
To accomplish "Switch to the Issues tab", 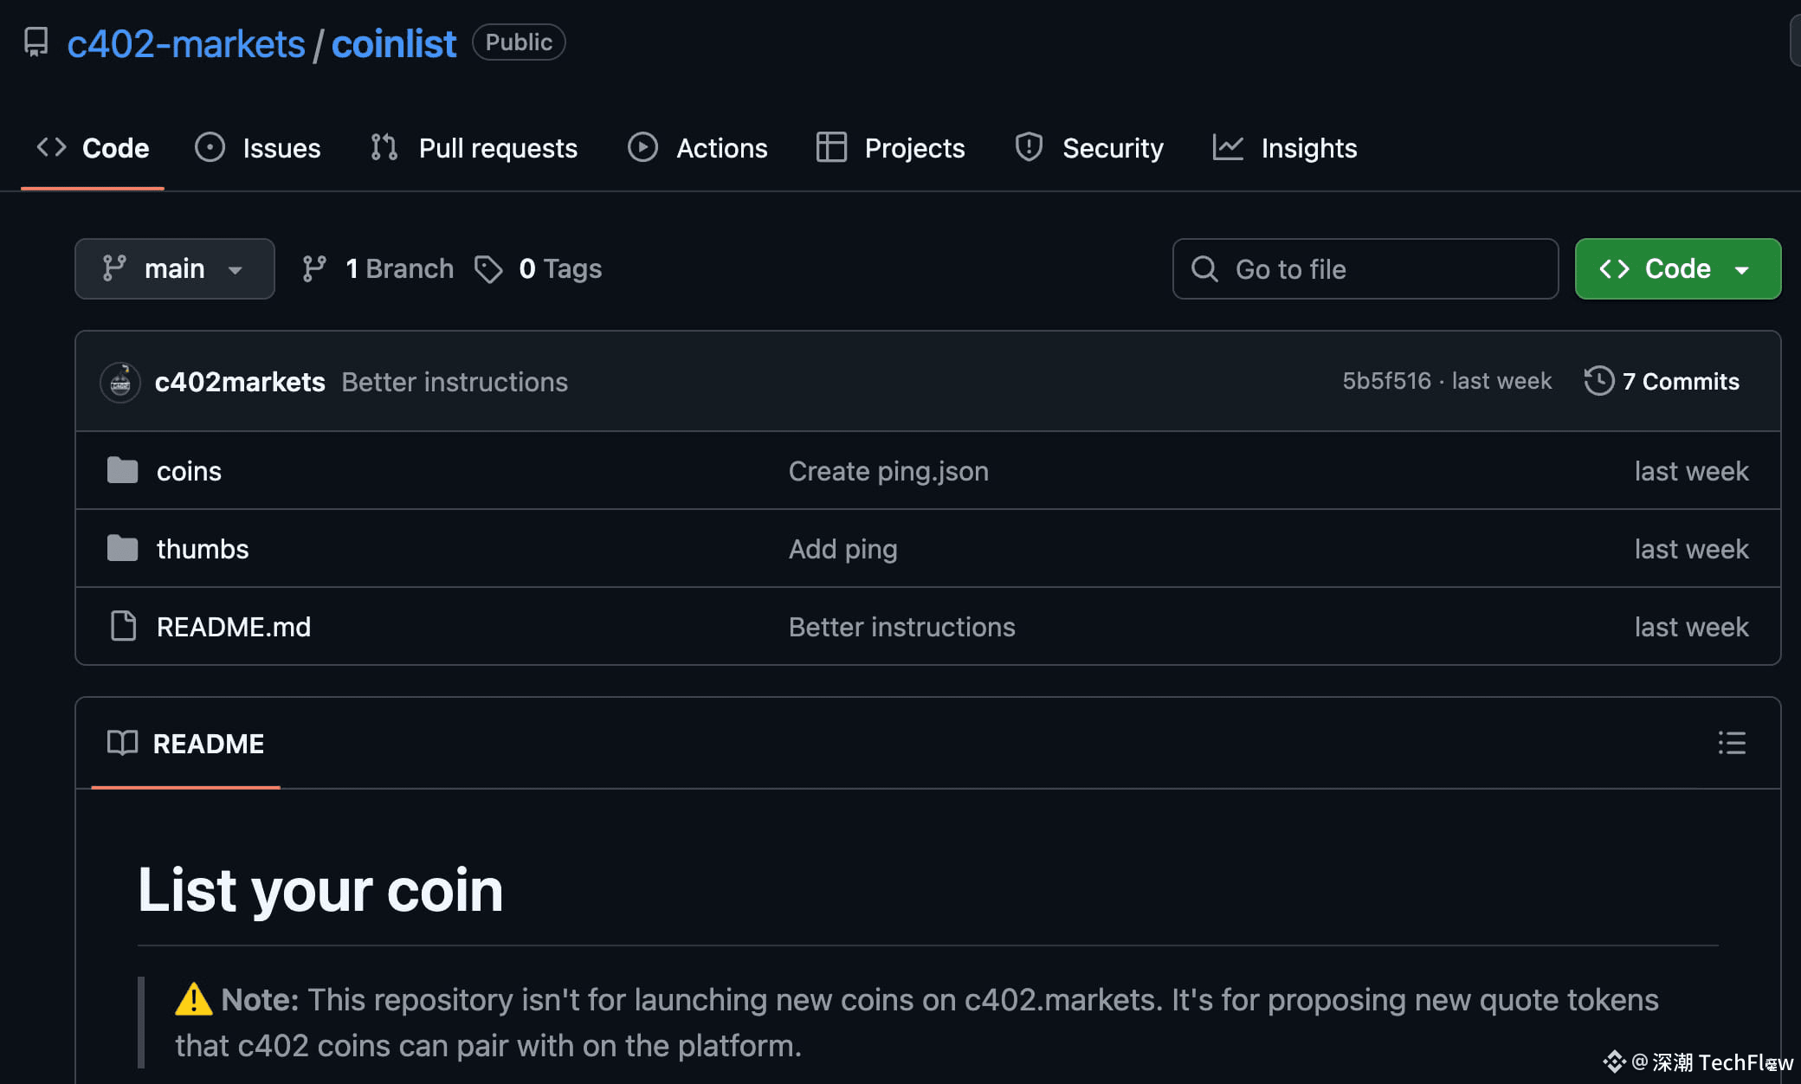I will [258, 148].
